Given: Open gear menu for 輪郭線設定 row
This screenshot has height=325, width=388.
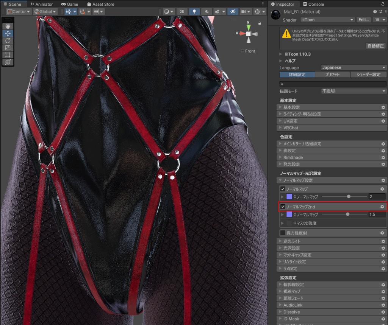Looking at the screenshot, I should pyautogui.click(x=383, y=285).
